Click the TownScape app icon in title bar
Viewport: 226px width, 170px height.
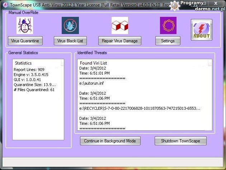point(5,5)
